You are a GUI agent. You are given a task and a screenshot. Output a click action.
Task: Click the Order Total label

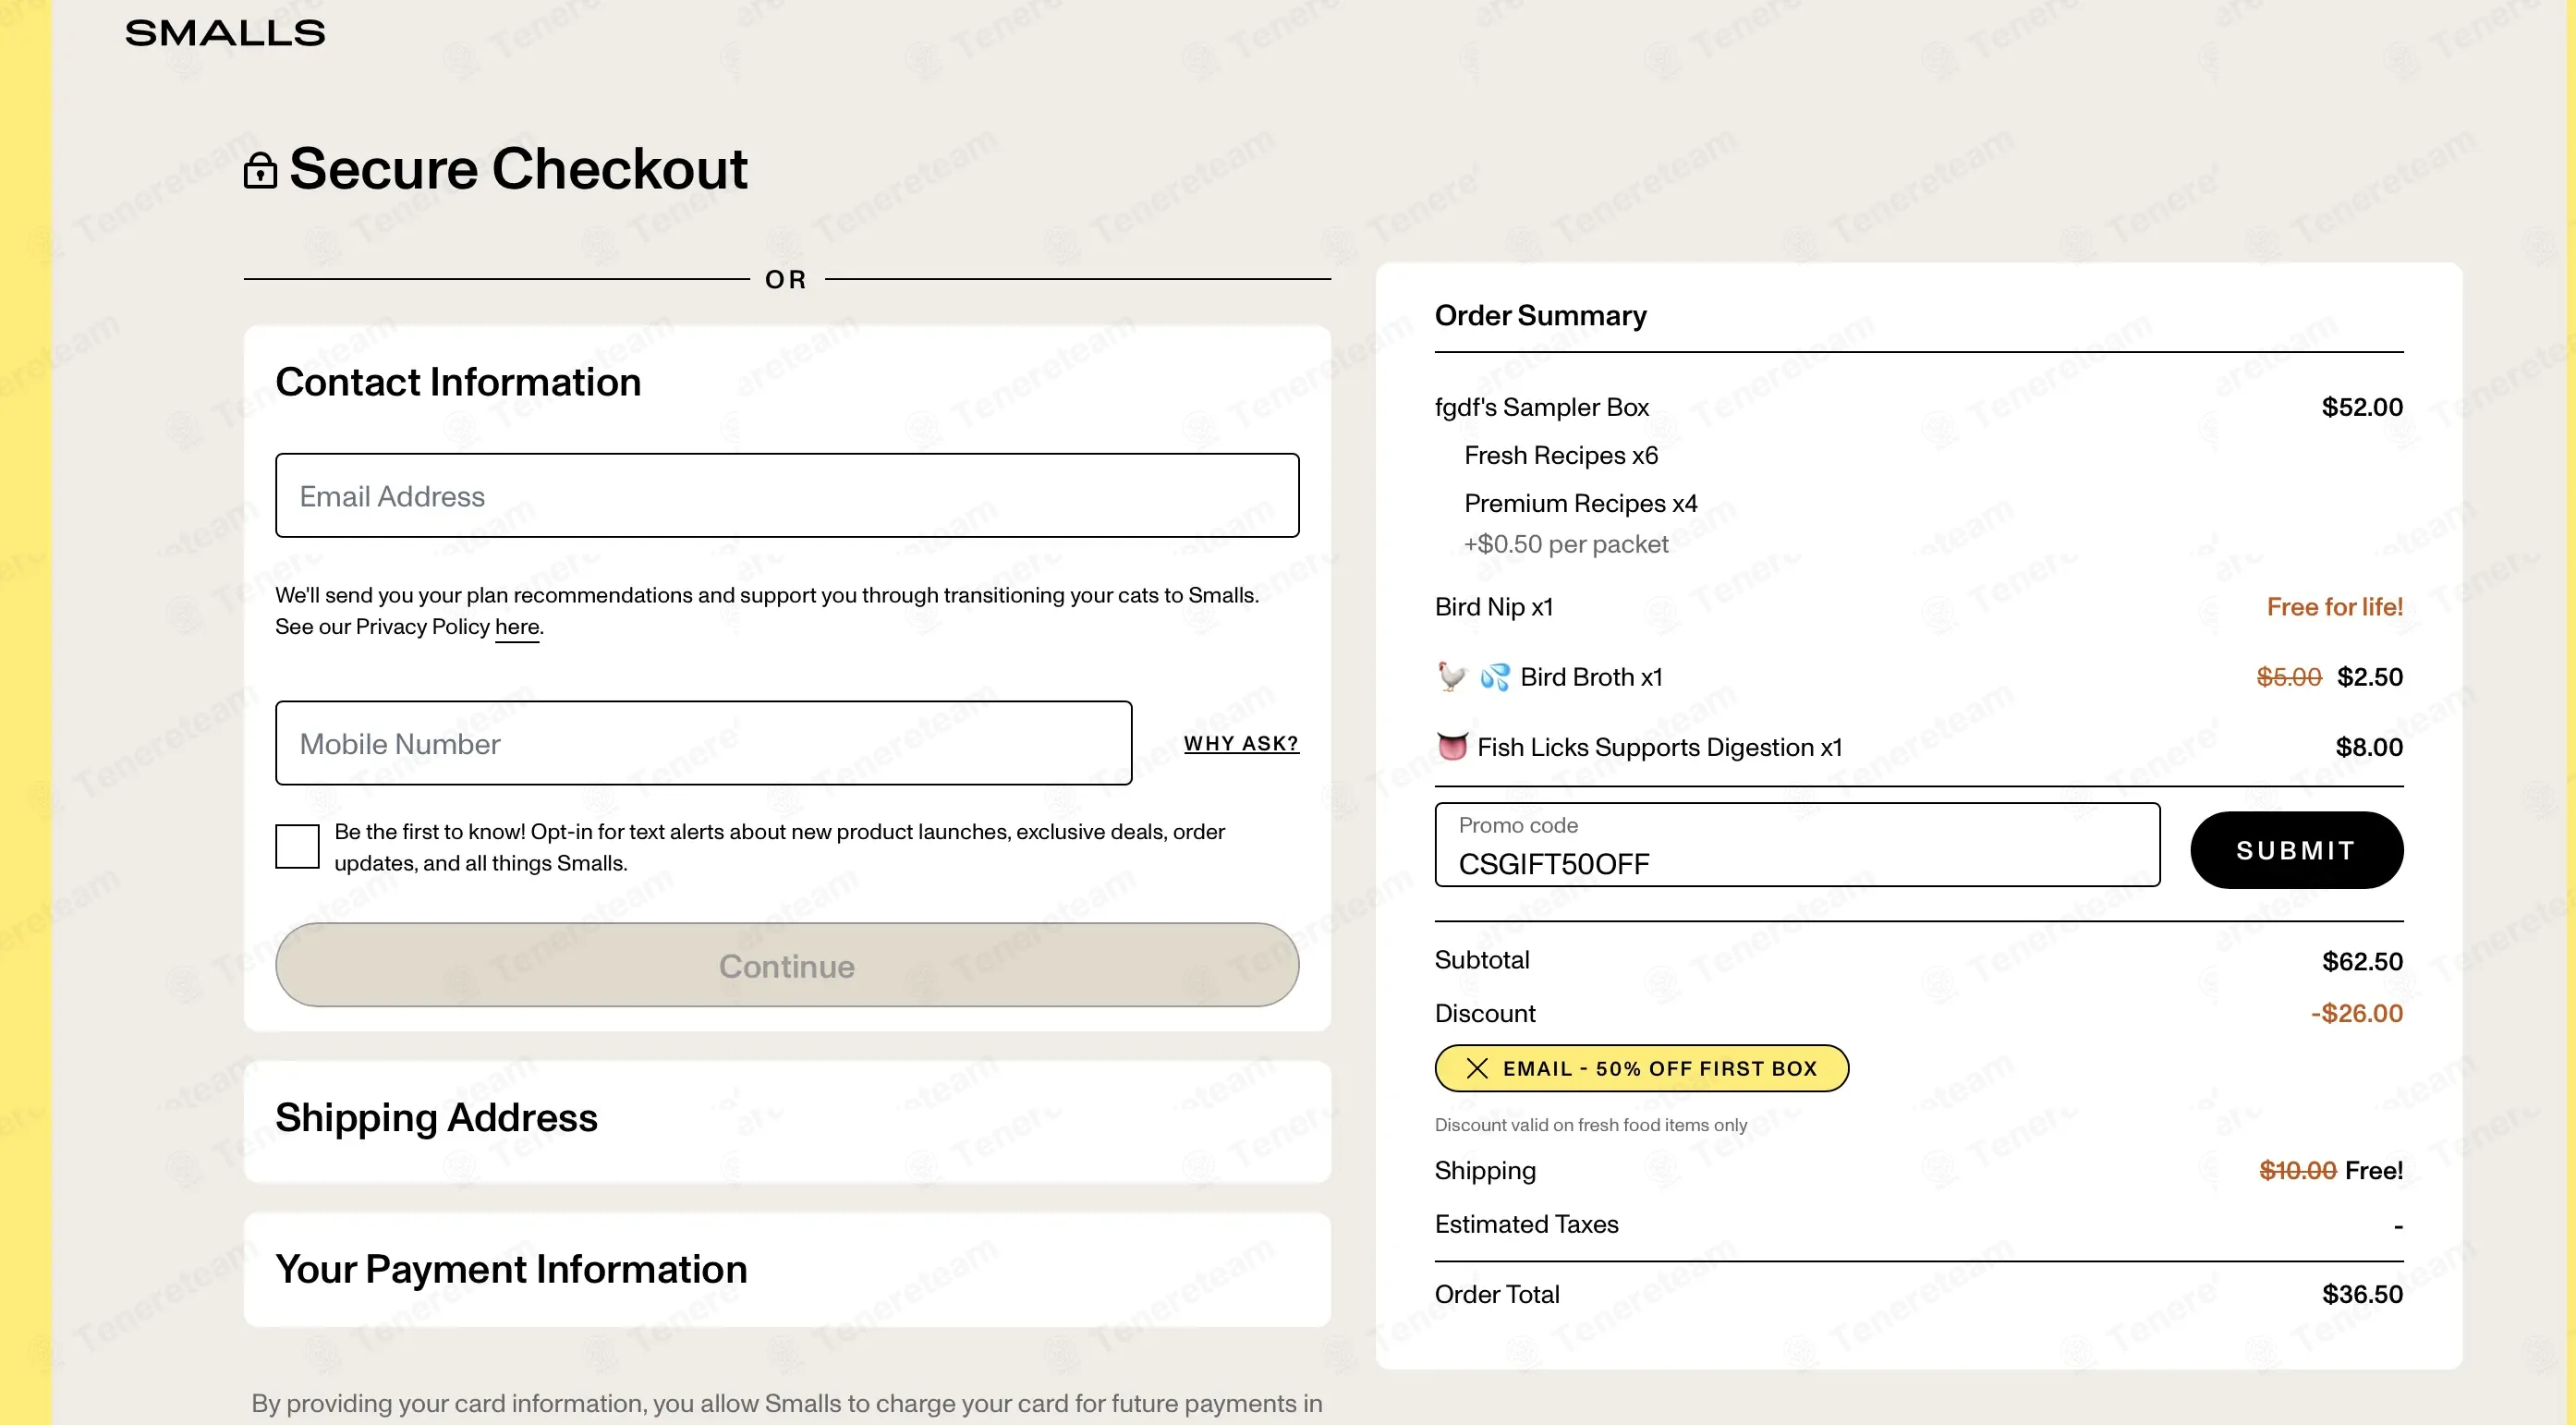click(x=1497, y=1294)
